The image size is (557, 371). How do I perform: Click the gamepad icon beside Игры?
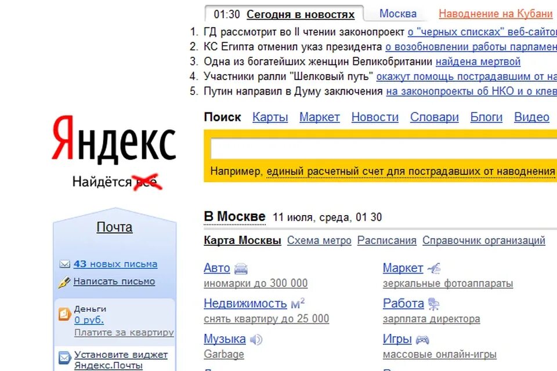[x=422, y=340]
